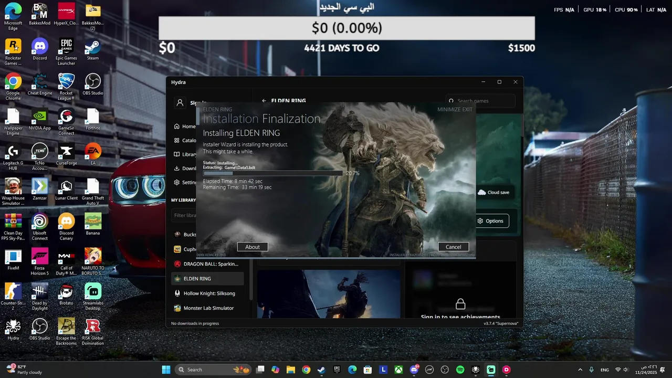Click the Filter library input field
672x378 pixels.
coord(184,215)
